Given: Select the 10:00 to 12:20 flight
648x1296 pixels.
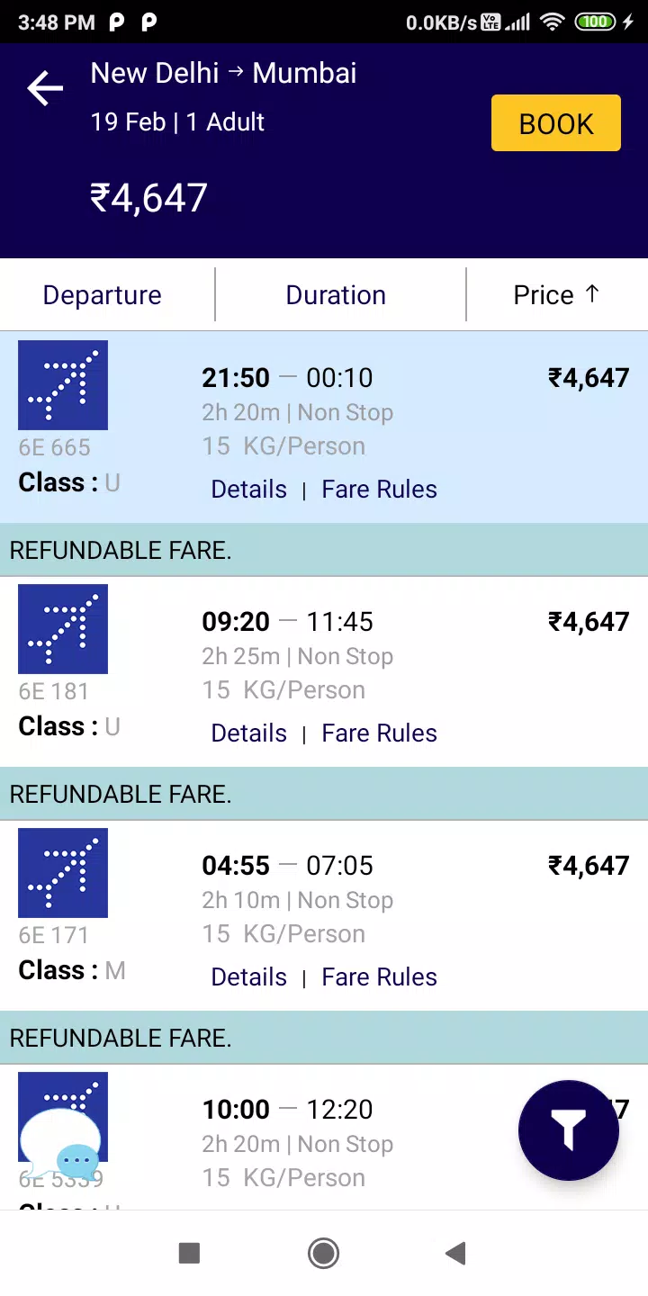Looking at the screenshot, I should click(x=324, y=1138).
